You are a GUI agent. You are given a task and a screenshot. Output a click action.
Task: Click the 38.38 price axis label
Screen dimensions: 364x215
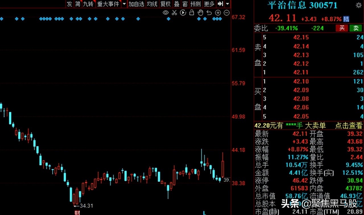tap(238, 183)
